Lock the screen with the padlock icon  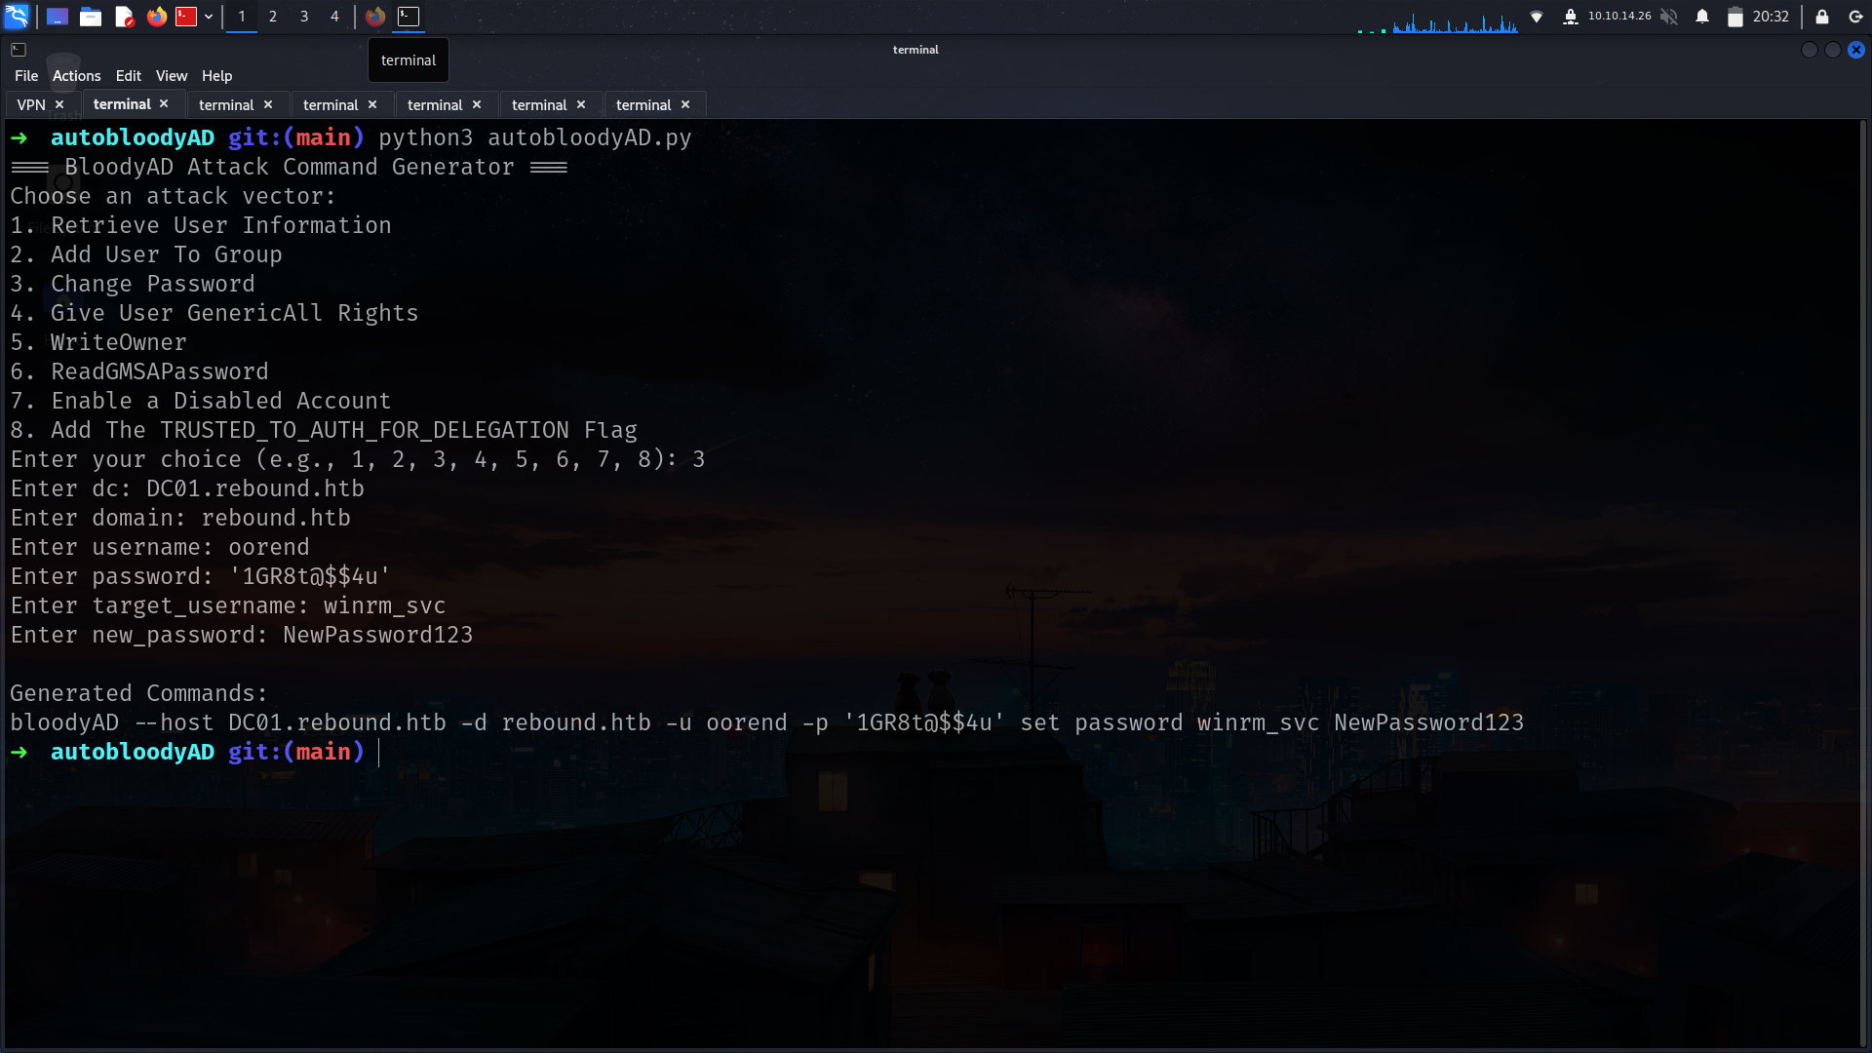(1822, 17)
